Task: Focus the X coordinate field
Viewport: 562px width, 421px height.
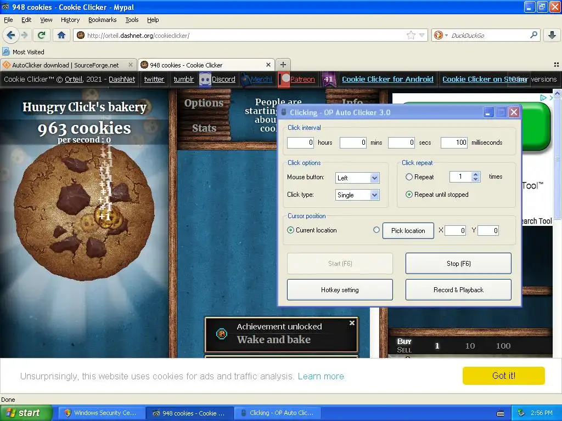Action: (455, 231)
